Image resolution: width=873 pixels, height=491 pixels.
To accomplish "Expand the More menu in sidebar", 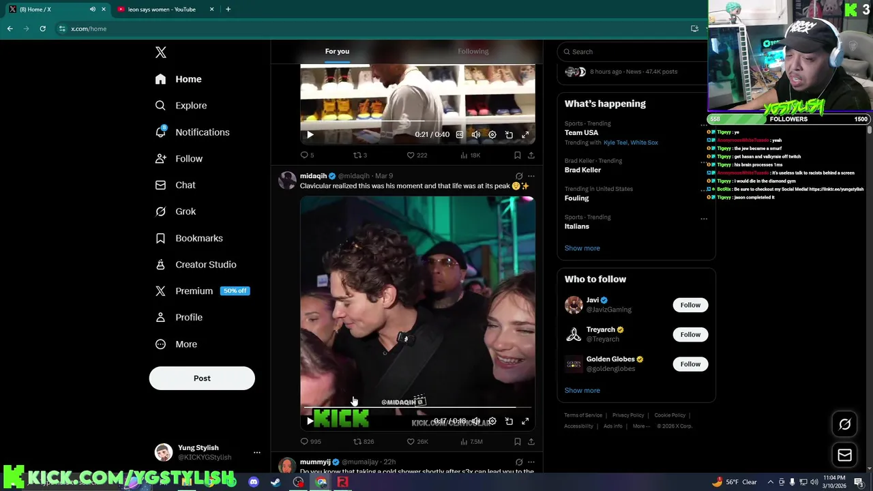I will 176,344.
